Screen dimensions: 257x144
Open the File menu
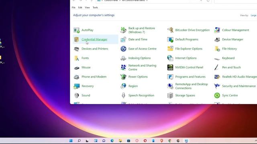click(73, 8)
